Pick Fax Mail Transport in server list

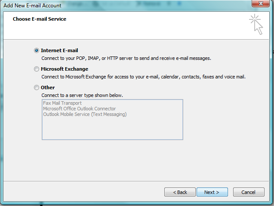tap(62, 103)
